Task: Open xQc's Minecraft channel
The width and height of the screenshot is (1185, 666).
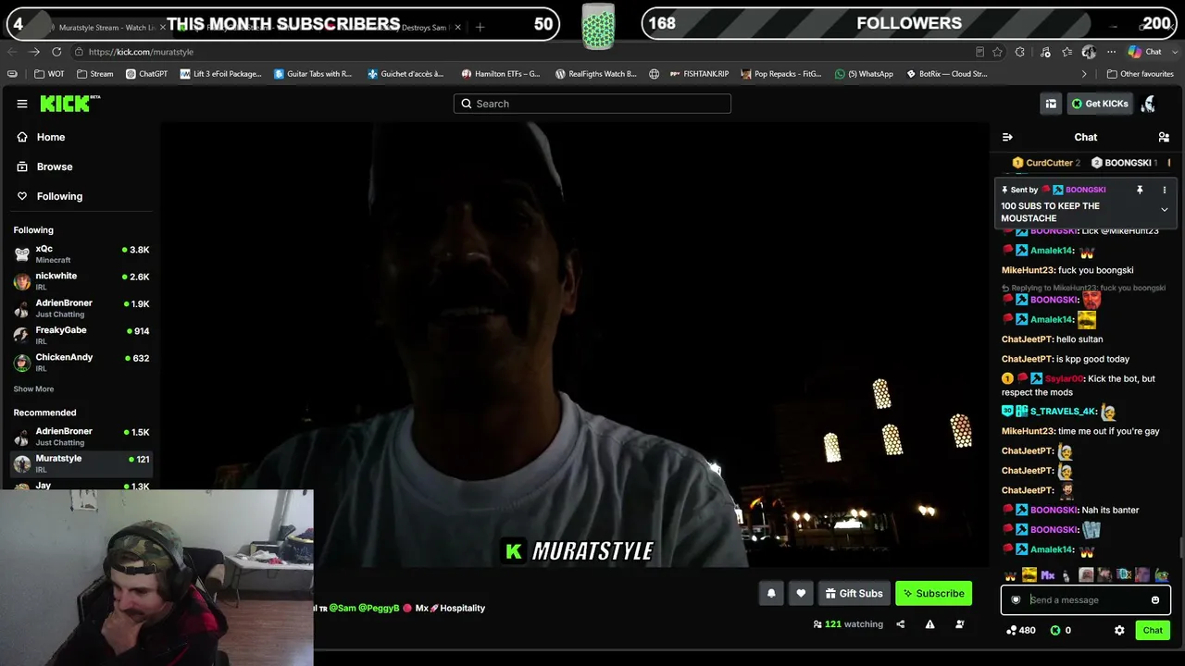Action: (x=81, y=253)
